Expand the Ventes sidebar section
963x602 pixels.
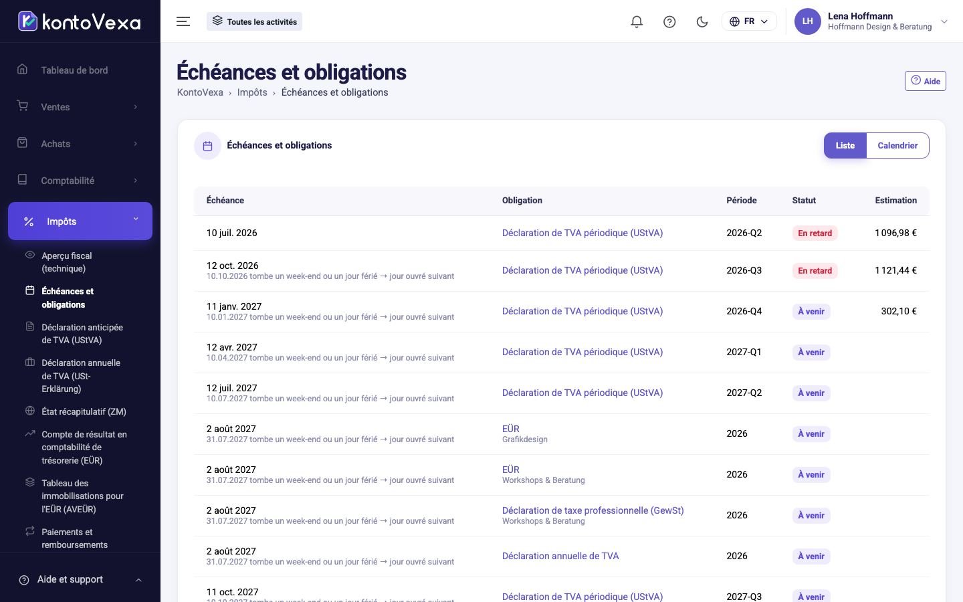click(x=80, y=106)
